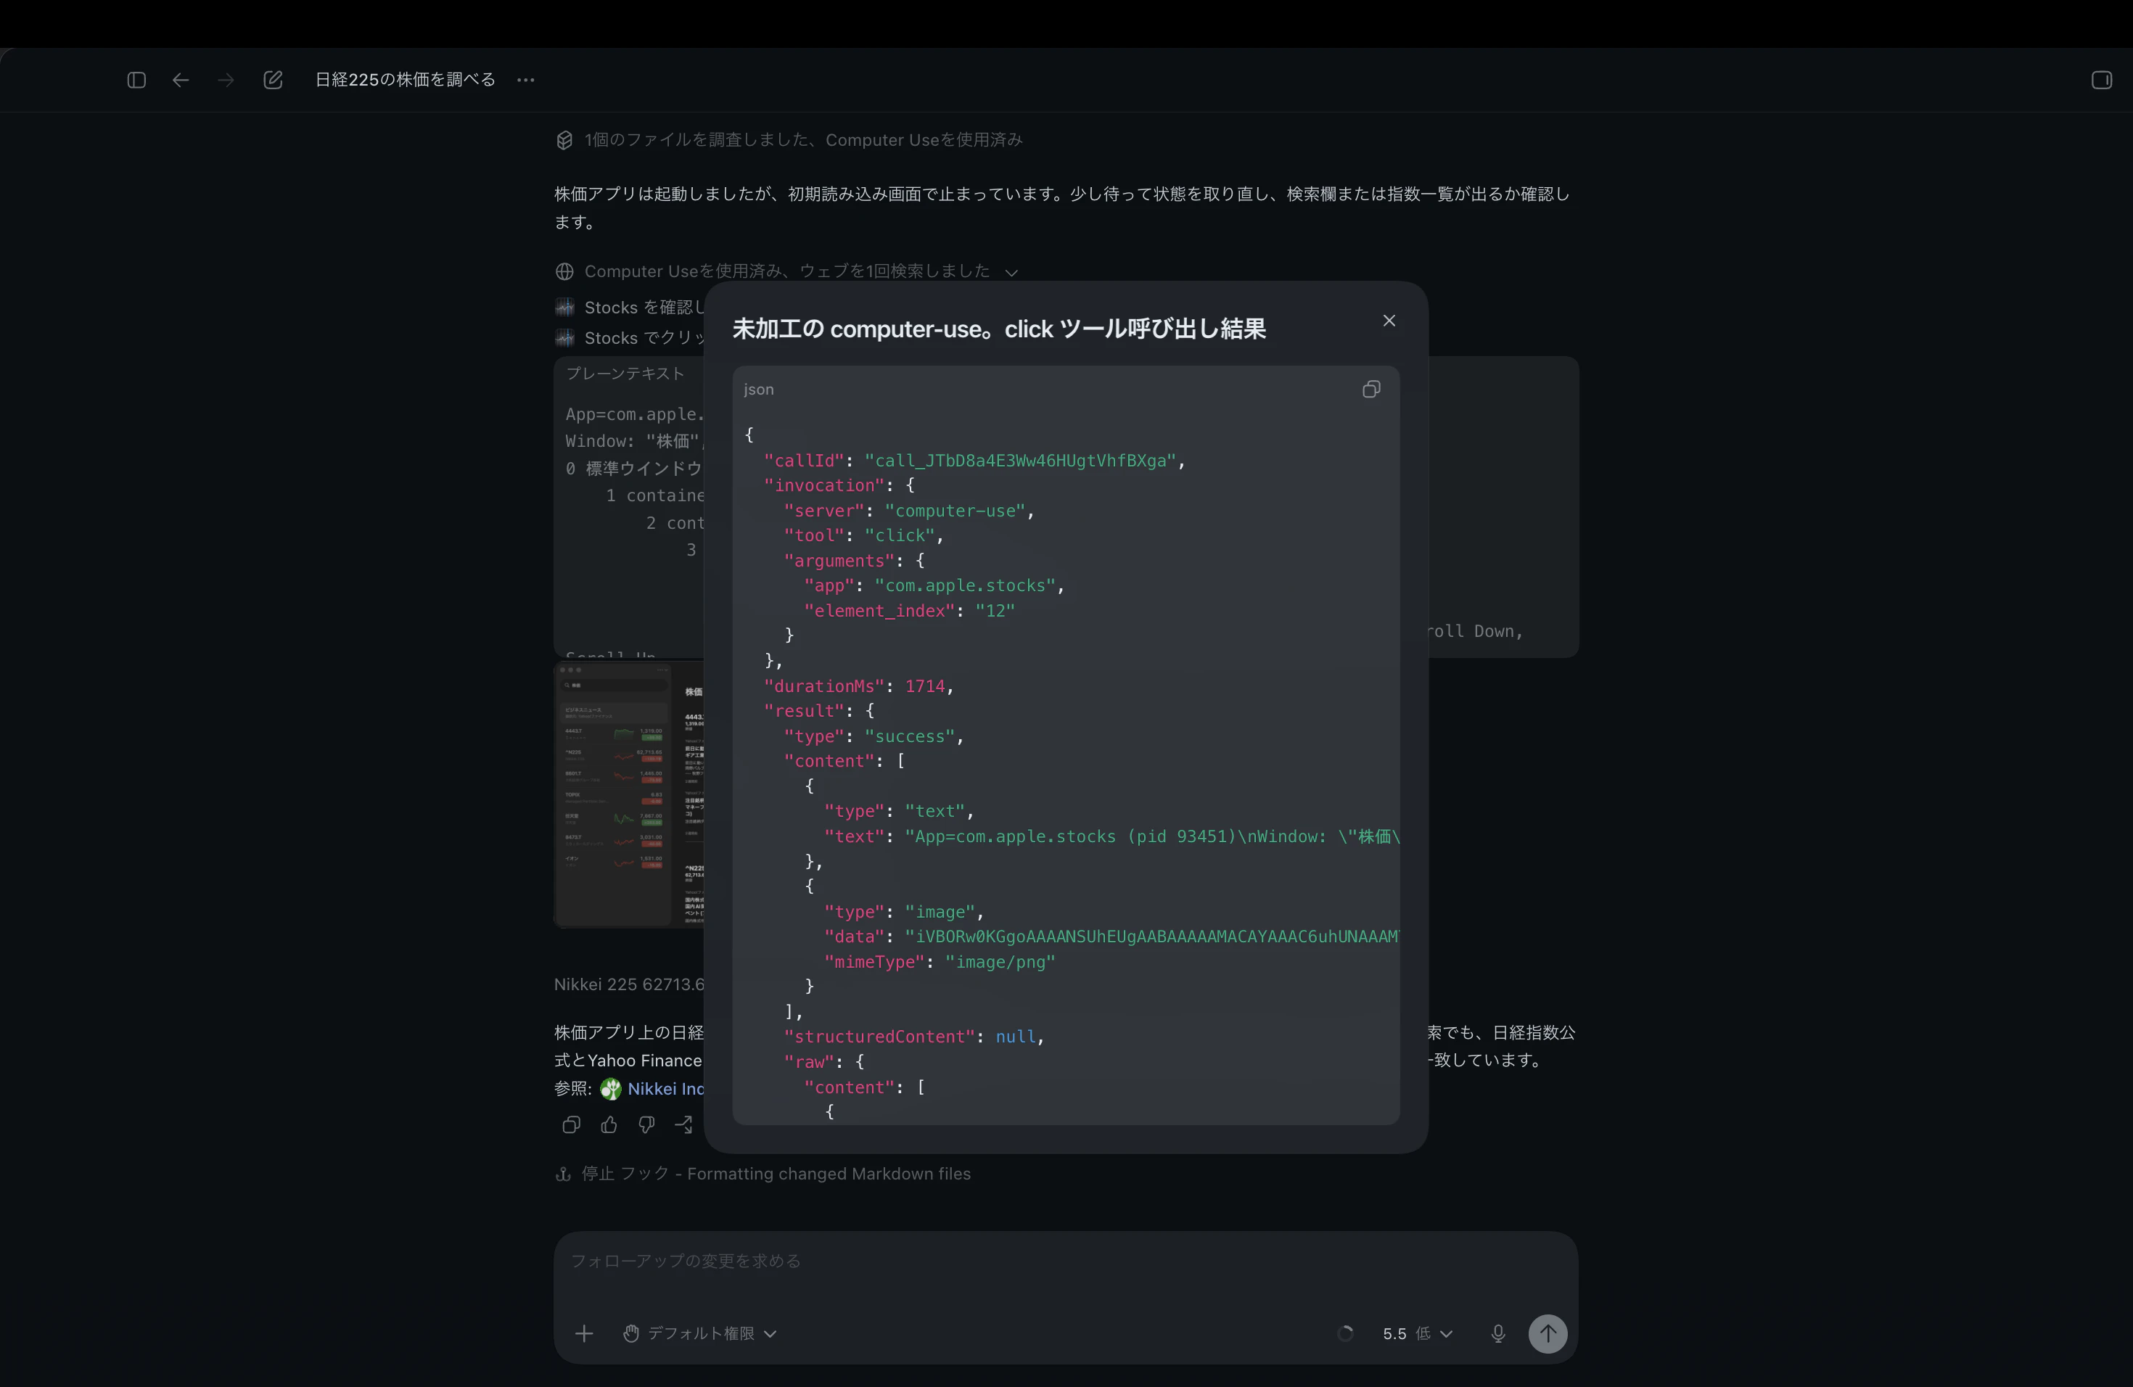This screenshot has width=2133, height=1387.
Task: Click the element_index value "12"
Action: pyautogui.click(x=995, y=611)
